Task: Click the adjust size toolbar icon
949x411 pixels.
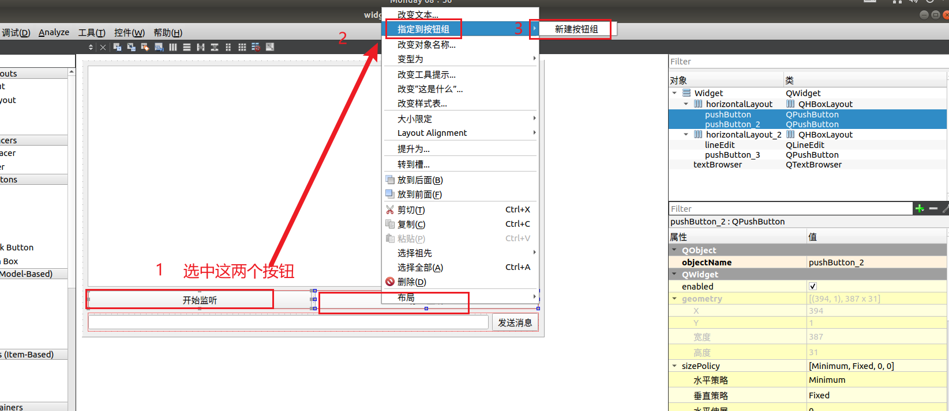Action: 269,47
